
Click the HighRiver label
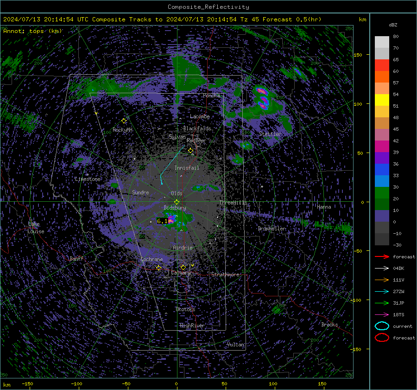[192, 326]
